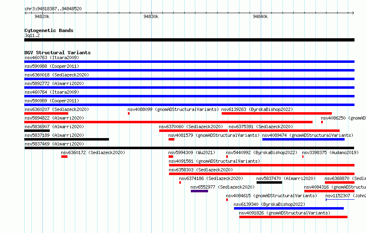Click nsv5837469 (Almarri2020) label
The image size is (366, 233).
[x=54, y=144]
